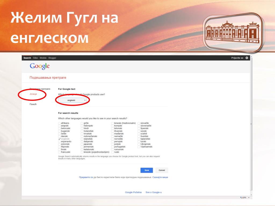Check the mađarski checkbox
Image resolution: width=275 pixels, height=206 pixels.
(113, 134)
